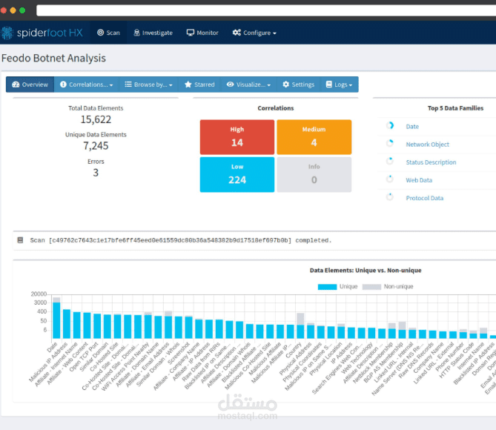The height and width of the screenshot is (430, 496).
Task: Click the log icon beside scan status
Action: point(20,240)
